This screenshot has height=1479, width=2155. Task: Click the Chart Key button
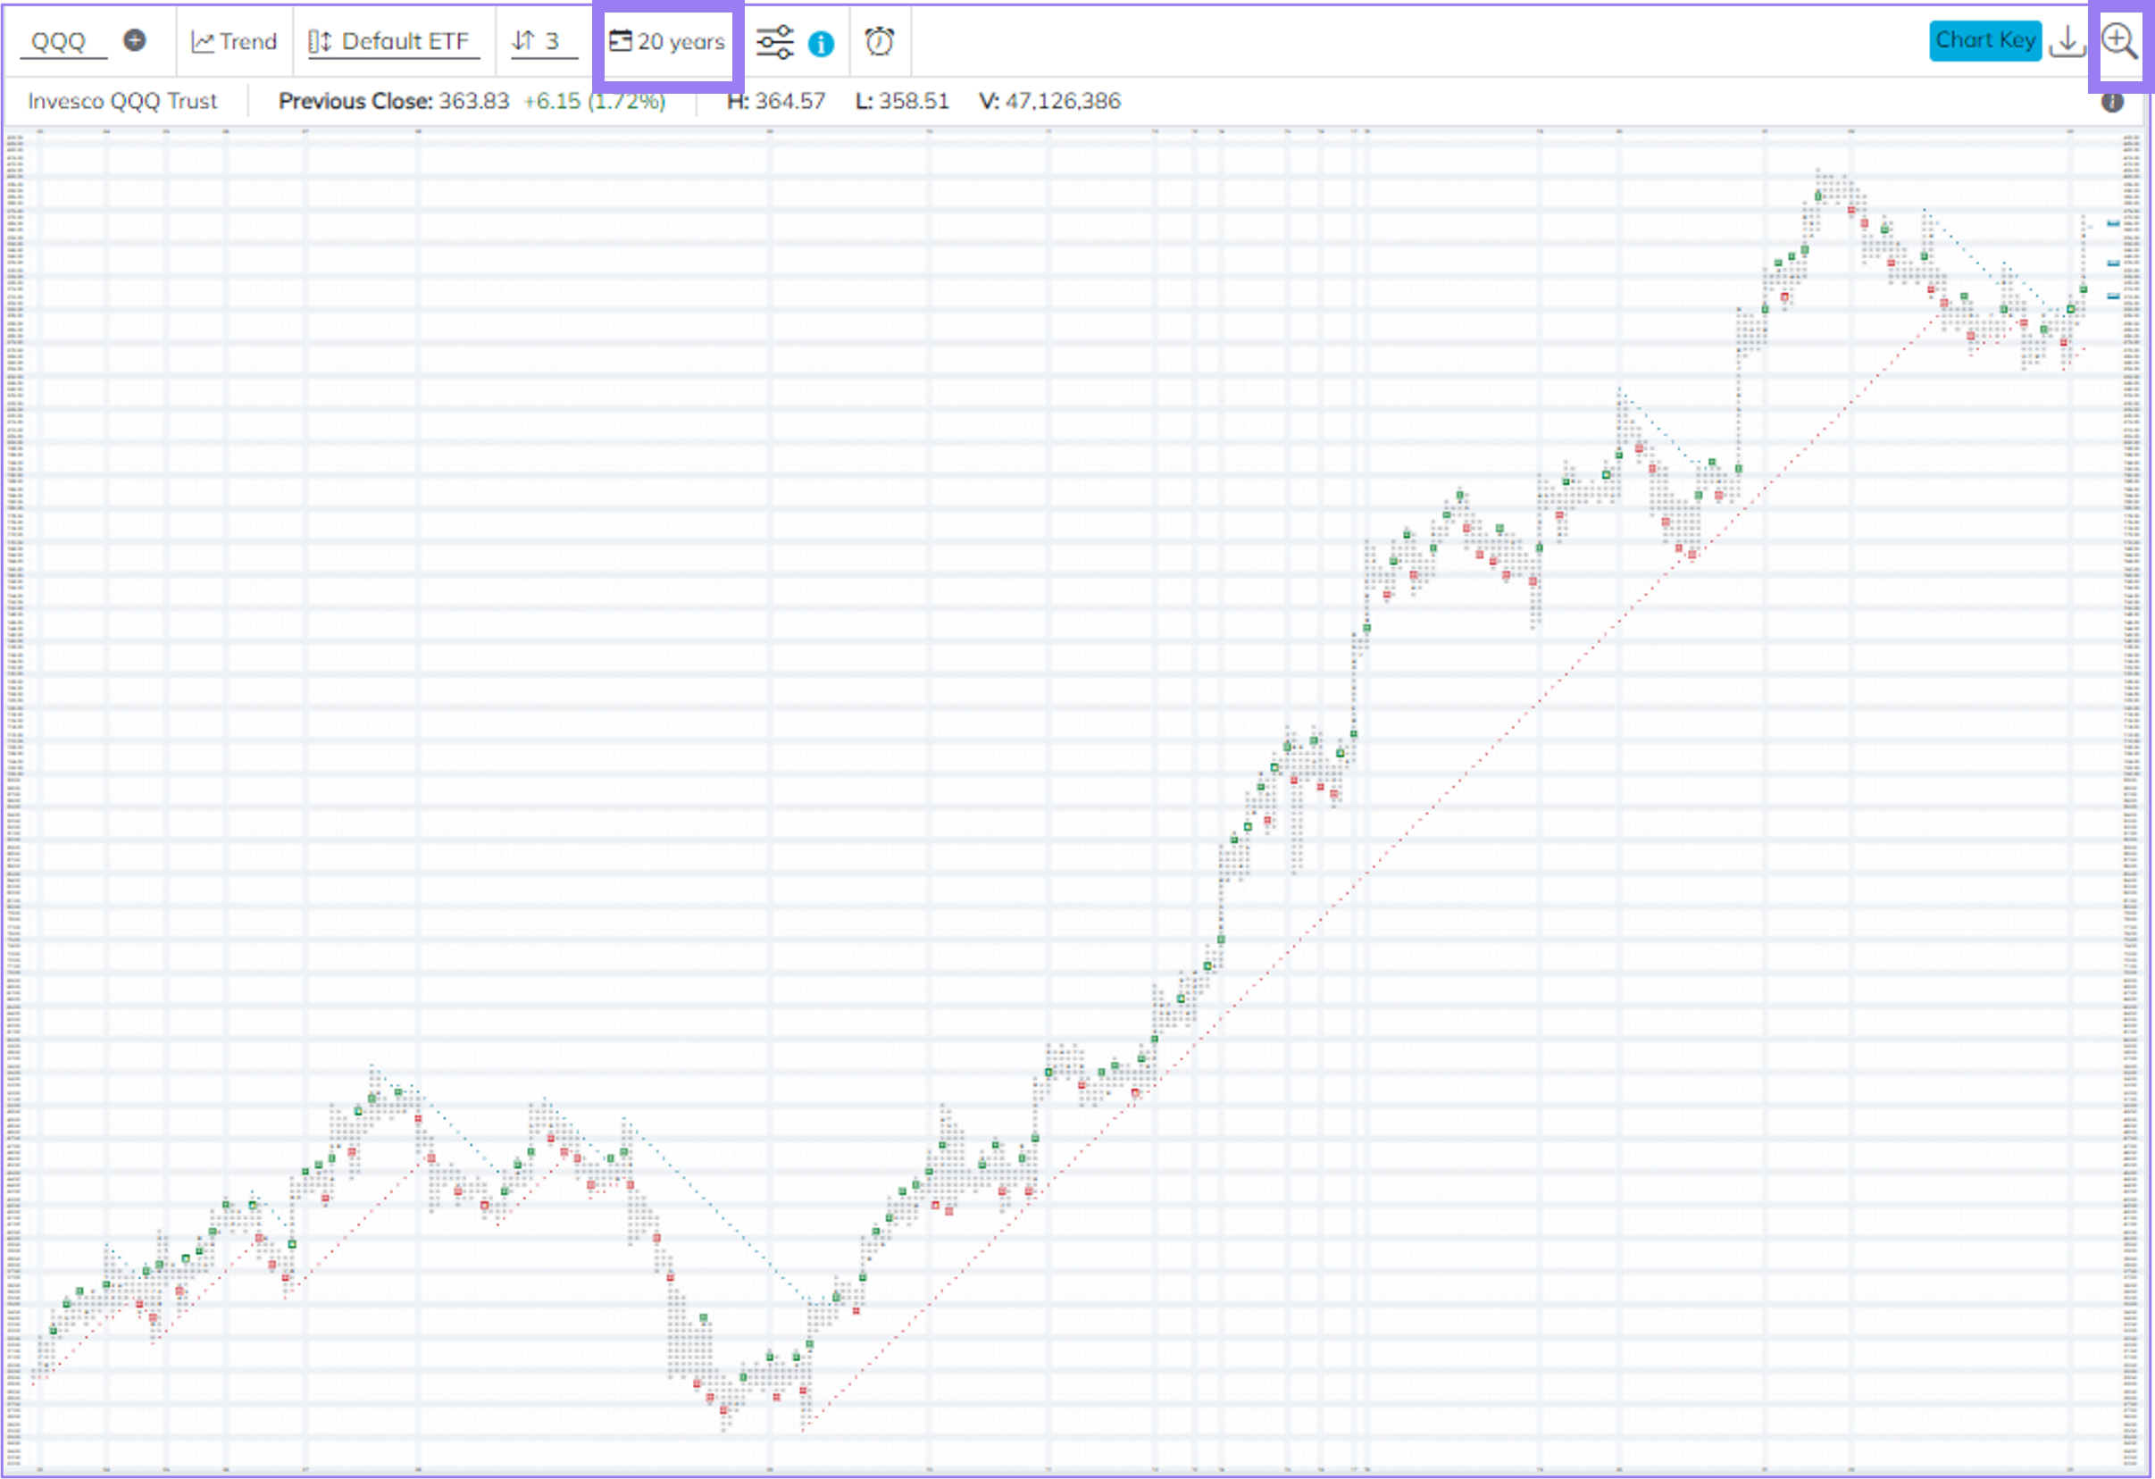1985,41
